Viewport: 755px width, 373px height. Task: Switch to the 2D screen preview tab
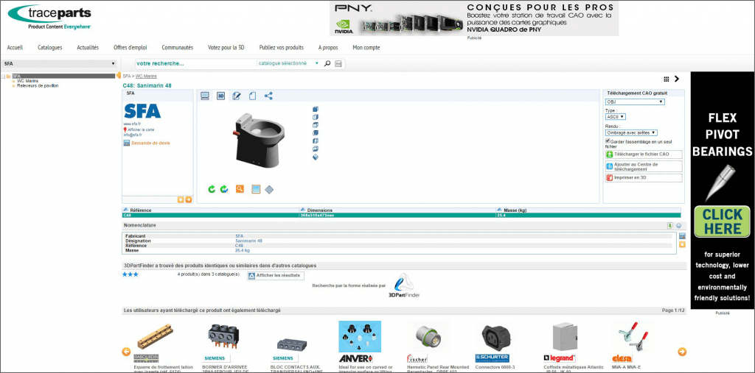click(205, 96)
